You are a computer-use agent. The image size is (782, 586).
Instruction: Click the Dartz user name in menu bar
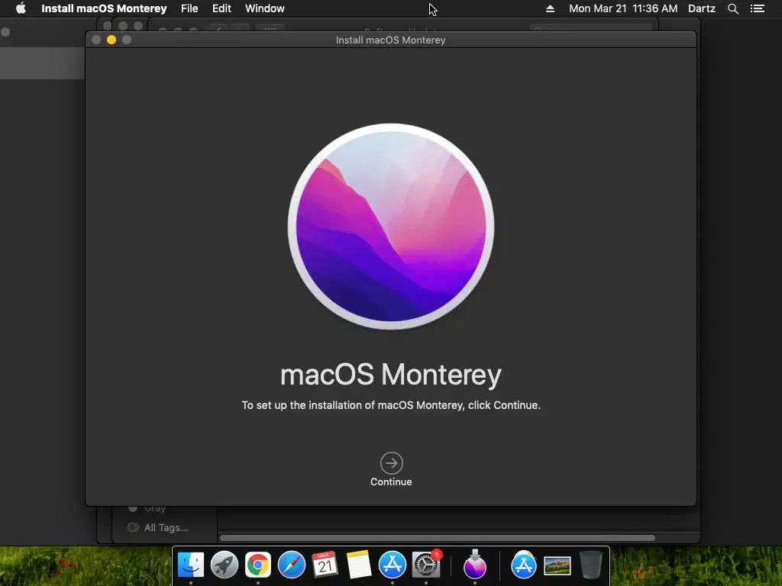click(702, 8)
